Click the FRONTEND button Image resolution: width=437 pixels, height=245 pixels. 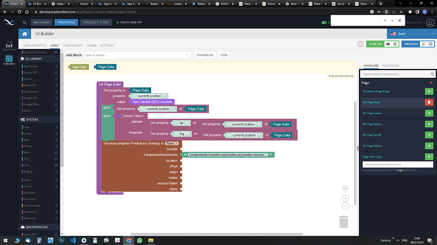coord(66,22)
